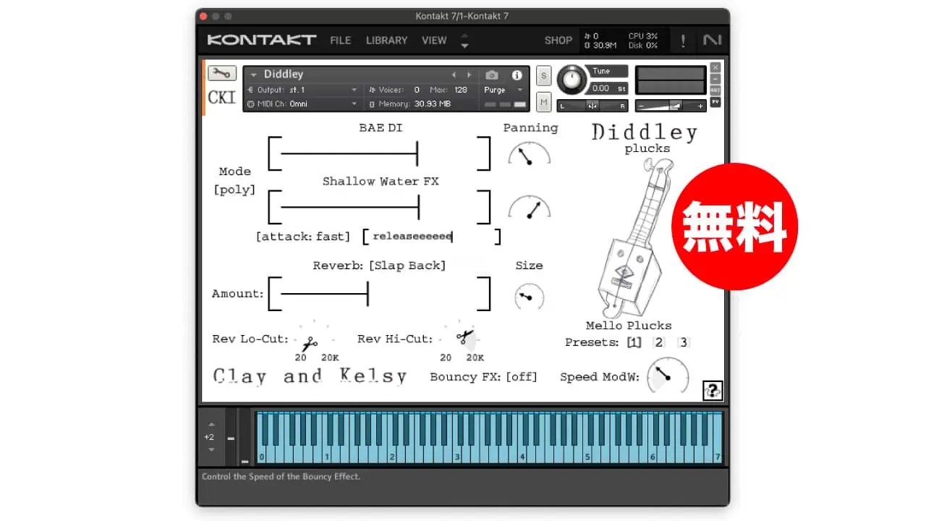Click the keyboard mod wheel

point(245,438)
